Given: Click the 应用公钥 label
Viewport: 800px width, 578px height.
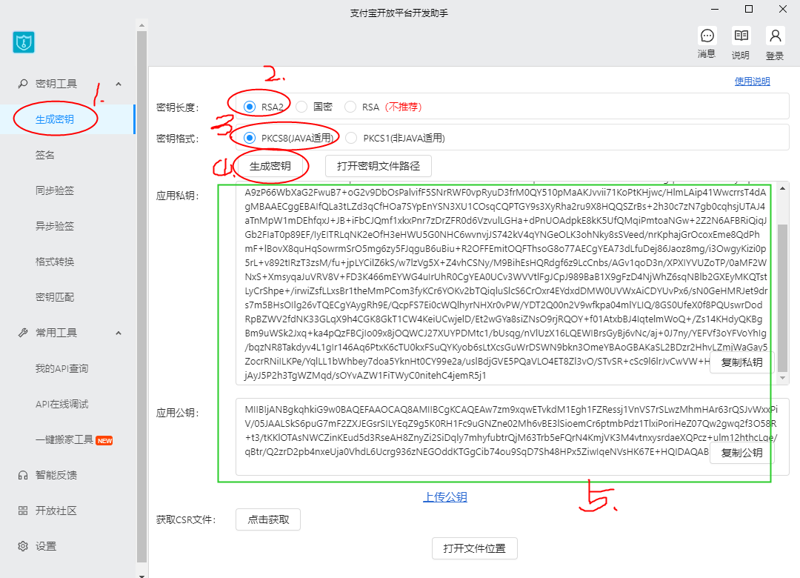Looking at the screenshot, I should (x=178, y=413).
